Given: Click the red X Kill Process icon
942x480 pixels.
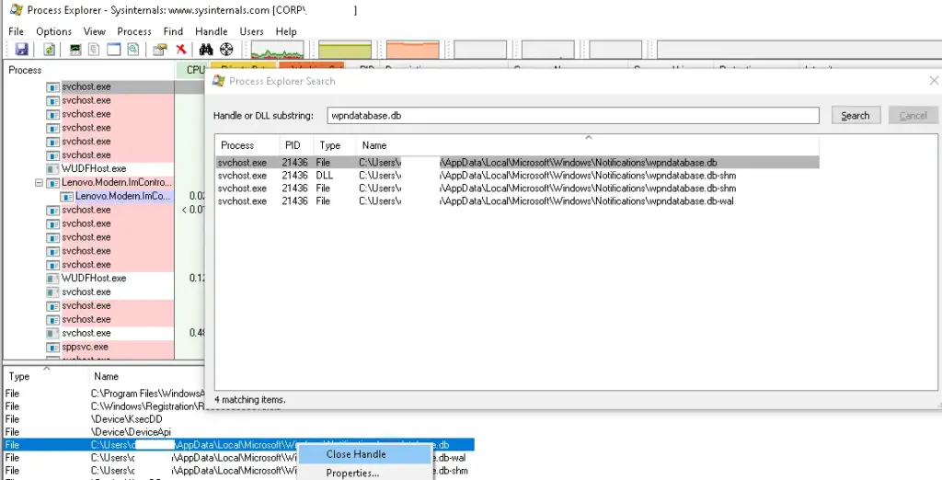Looking at the screenshot, I should (x=181, y=50).
